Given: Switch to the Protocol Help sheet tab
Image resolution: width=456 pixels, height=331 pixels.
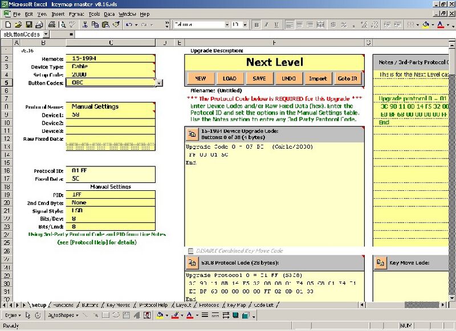Looking at the screenshot, I should 153,305.
